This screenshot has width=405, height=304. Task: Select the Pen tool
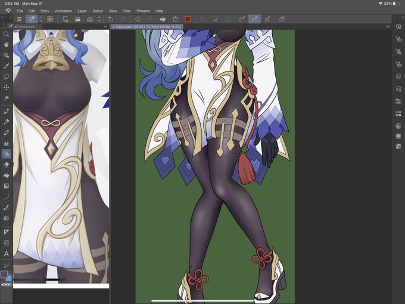6,111
